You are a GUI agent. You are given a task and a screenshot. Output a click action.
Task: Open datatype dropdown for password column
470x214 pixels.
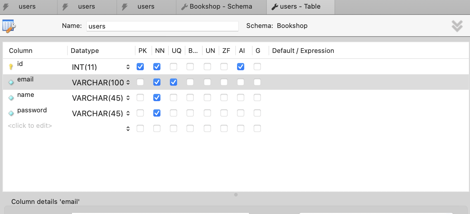pos(128,113)
